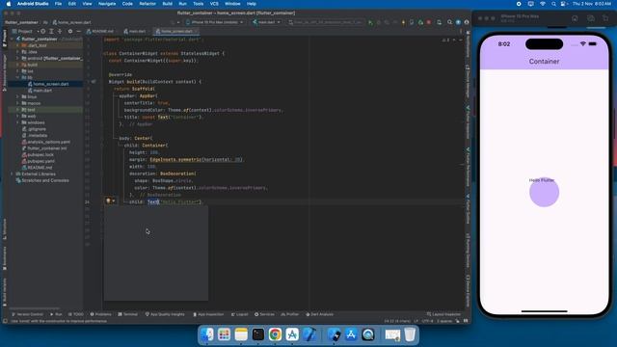
Task: Open main.dart run configuration dropdown
Action: pyautogui.click(x=266, y=22)
